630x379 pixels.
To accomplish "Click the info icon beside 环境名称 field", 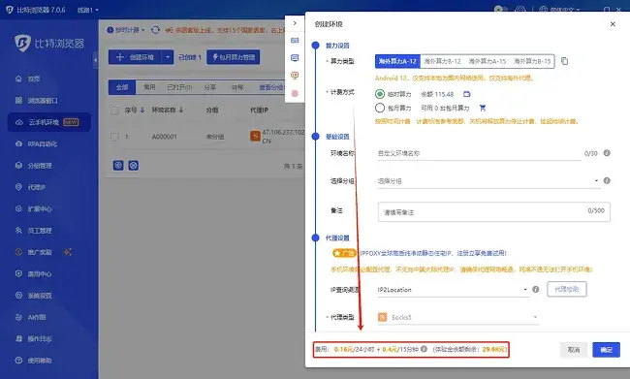I will (607, 153).
